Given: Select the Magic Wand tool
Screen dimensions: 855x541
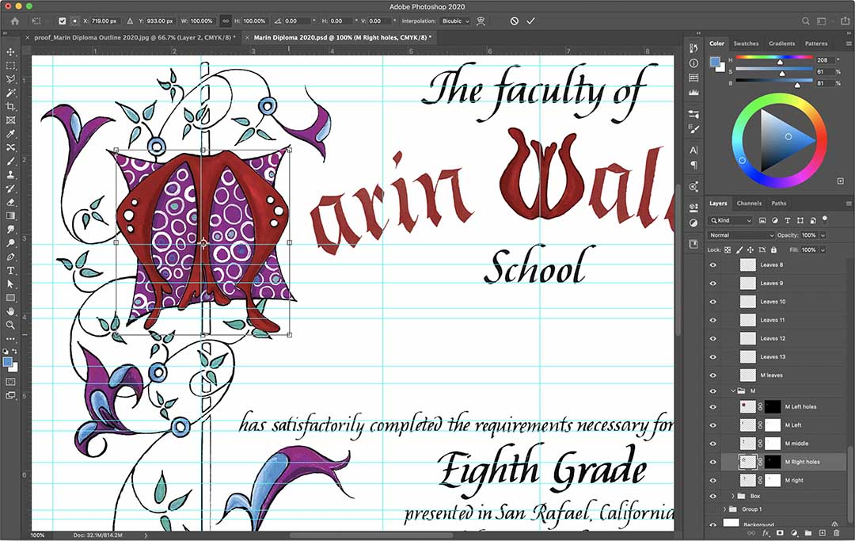Looking at the screenshot, I should [10, 93].
